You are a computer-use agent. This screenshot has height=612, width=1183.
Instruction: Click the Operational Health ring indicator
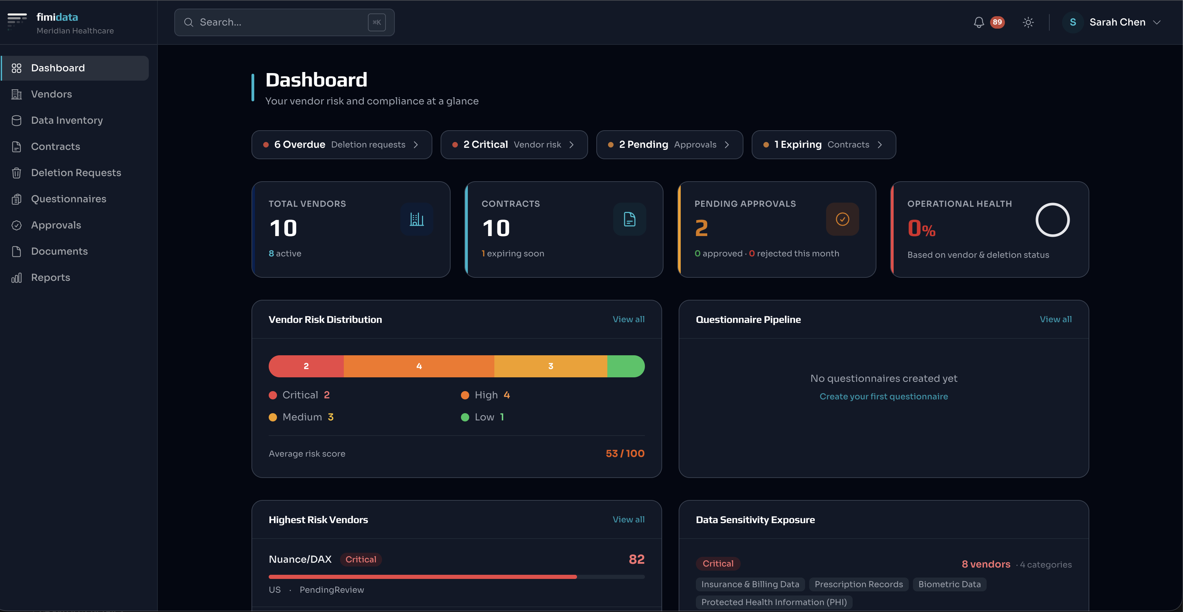click(x=1052, y=220)
